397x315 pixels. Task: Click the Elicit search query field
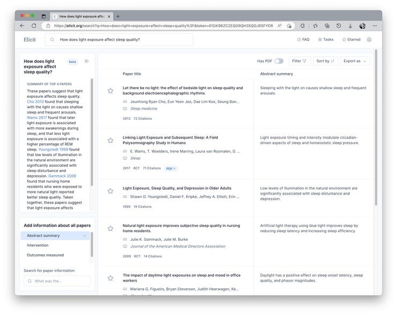tap(119, 40)
